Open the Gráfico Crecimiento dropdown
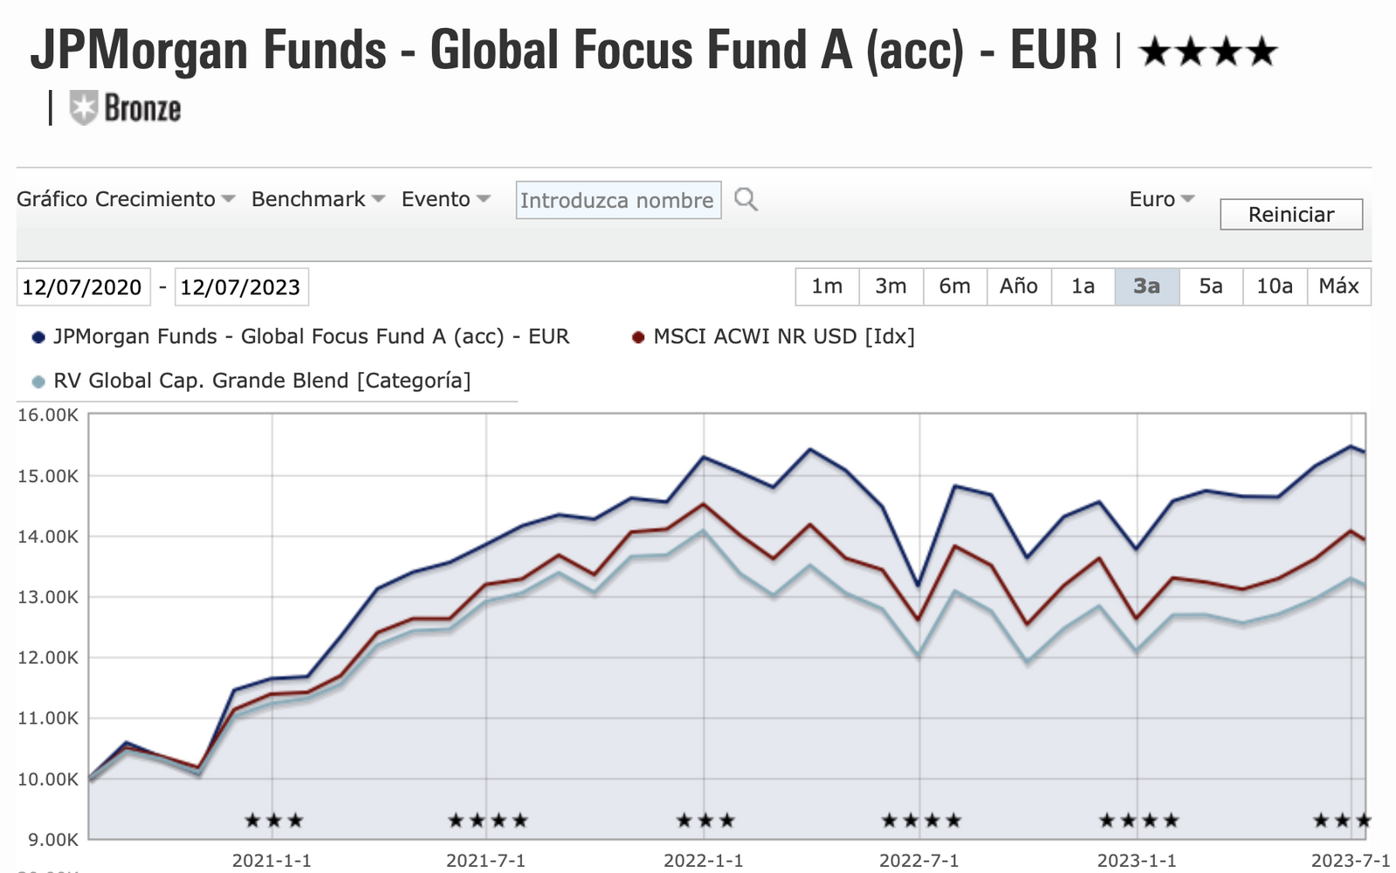1396x873 pixels. tap(126, 199)
